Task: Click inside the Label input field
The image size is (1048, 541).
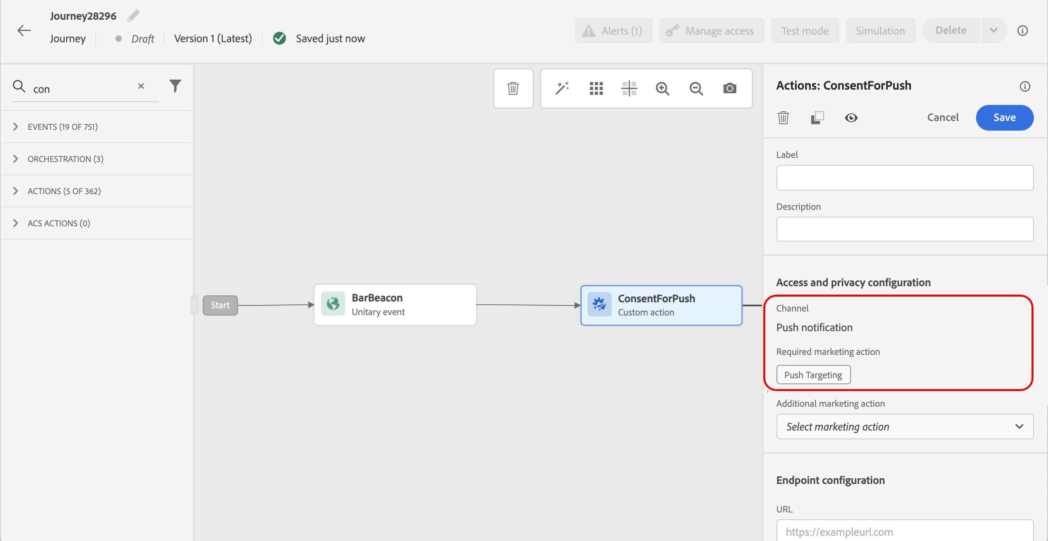Action: click(904, 178)
